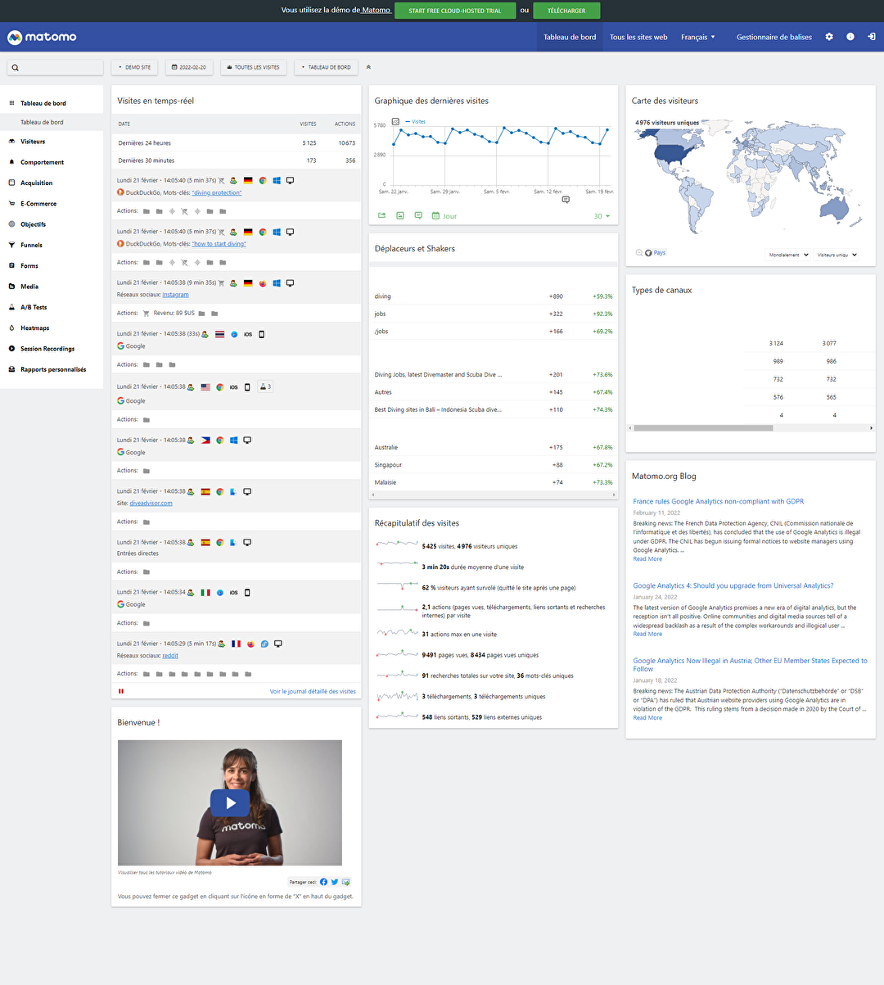Click the sign-in icon in top bar
Screen dimensions: 884x985
pyautogui.click(x=872, y=37)
